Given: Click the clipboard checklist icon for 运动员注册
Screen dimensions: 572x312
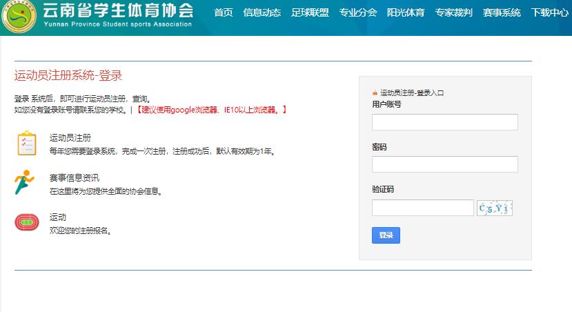Looking at the screenshot, I should [x=27, y=143].
